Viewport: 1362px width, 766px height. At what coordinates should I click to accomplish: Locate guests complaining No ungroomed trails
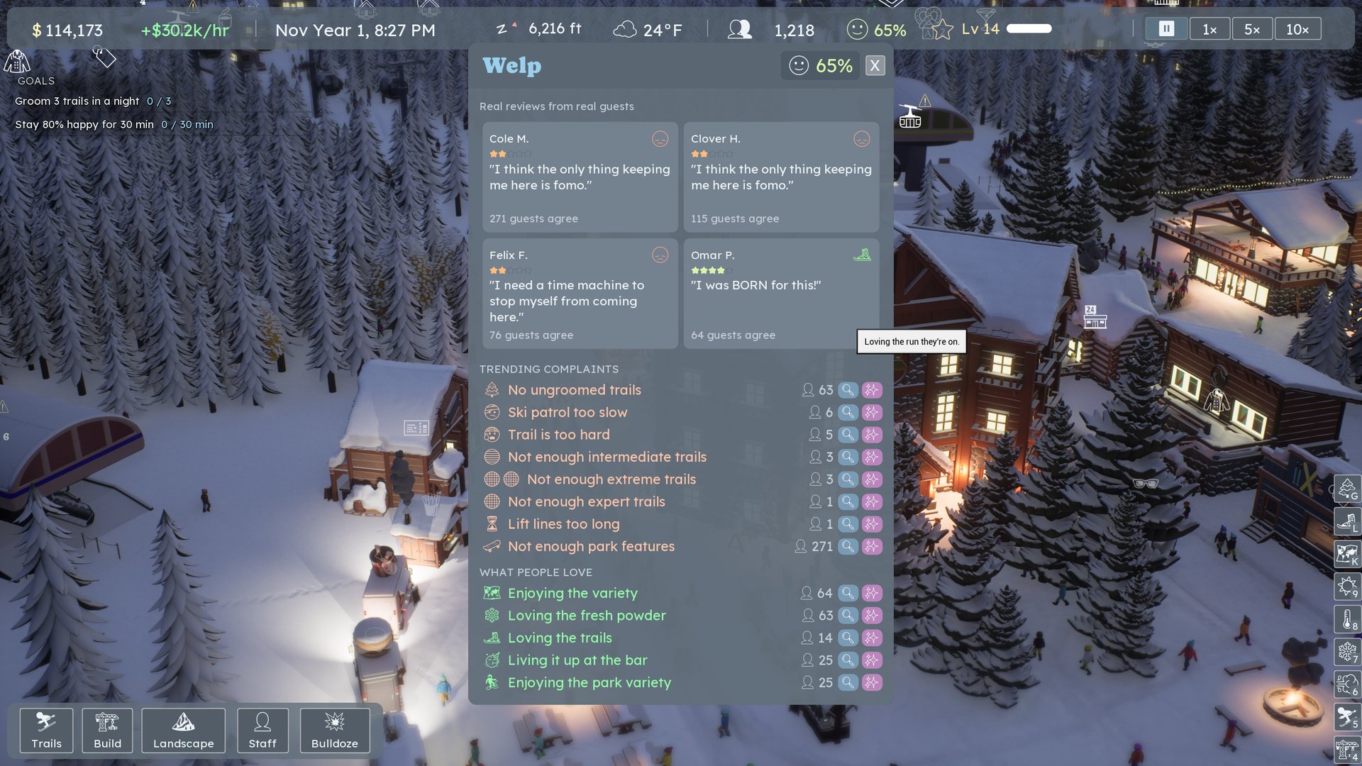[848, 389]
